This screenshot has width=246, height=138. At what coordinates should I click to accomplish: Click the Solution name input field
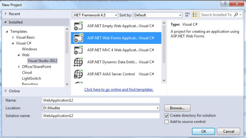(x=101, y=116)
